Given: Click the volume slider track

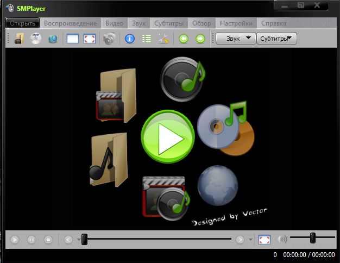Looking at the screenshot, I should [x=313, y=237].
